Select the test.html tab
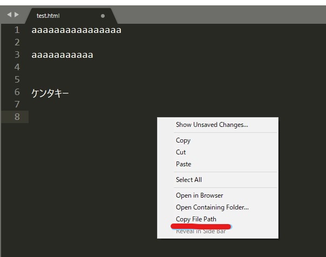 coord(71,16)
